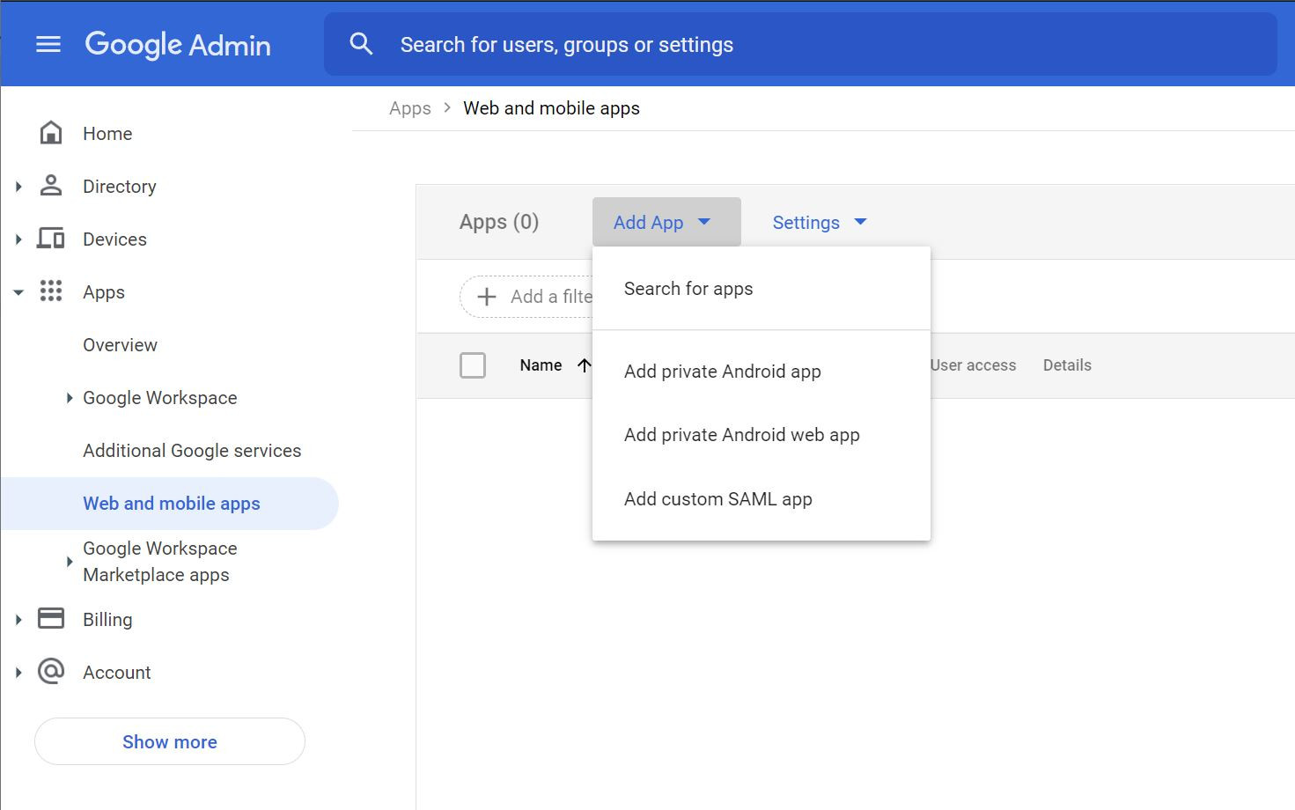
Task: Choose Add custom SAML app
Action: pos(718,499)
